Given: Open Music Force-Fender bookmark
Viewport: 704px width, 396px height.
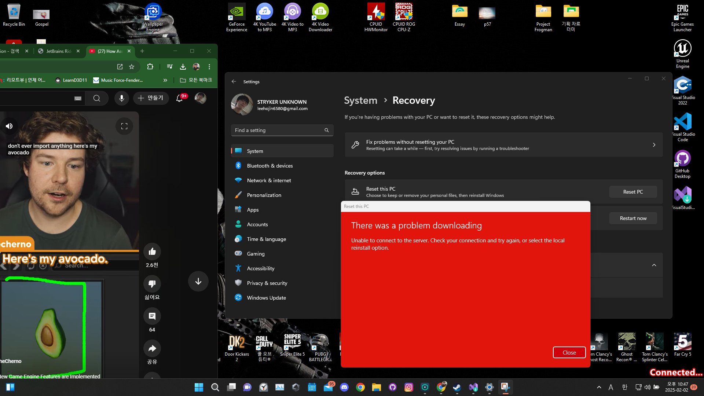Looking at the screenshot, I should click(x=118, y=80).
